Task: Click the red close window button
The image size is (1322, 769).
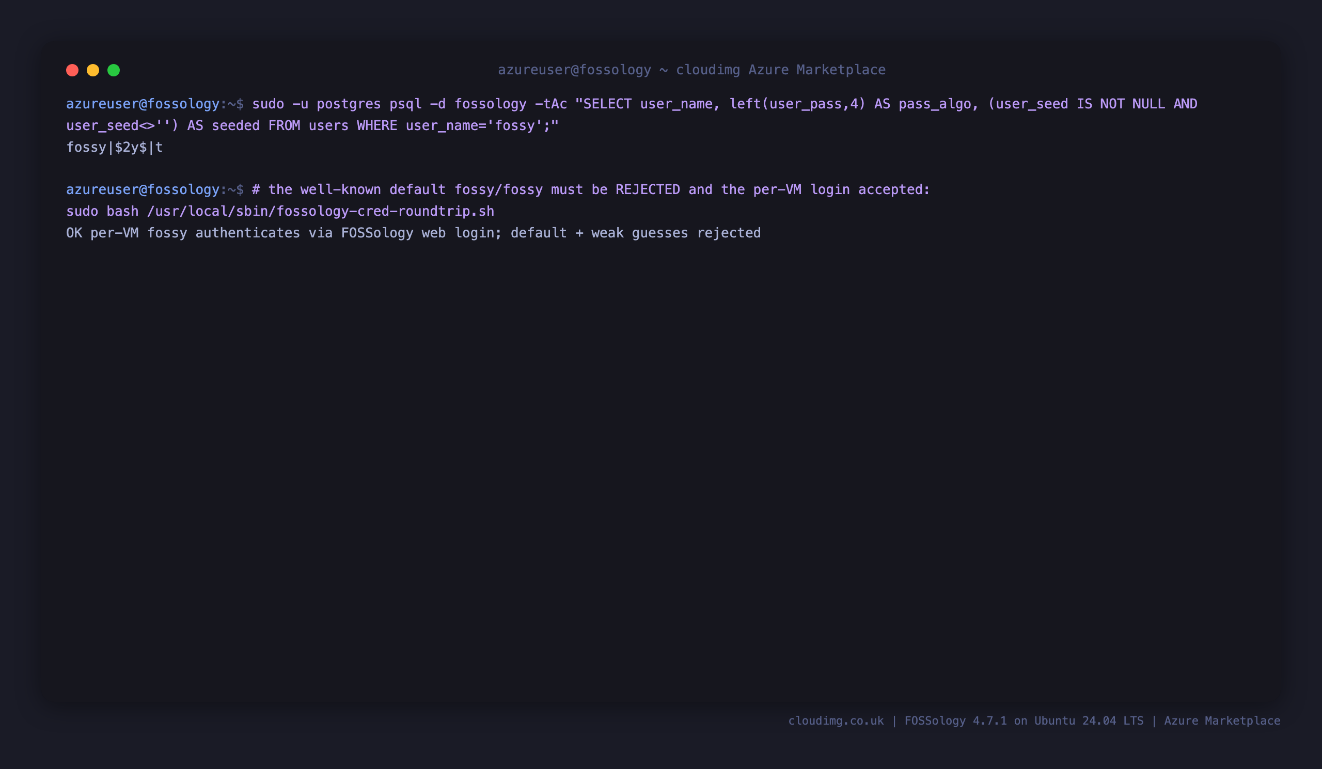Action: click(x=72, y=70)
